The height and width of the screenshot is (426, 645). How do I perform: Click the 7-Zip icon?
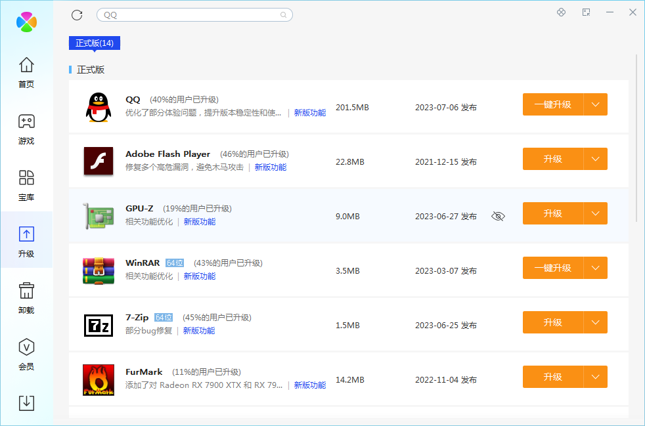(x=99, y=326)
